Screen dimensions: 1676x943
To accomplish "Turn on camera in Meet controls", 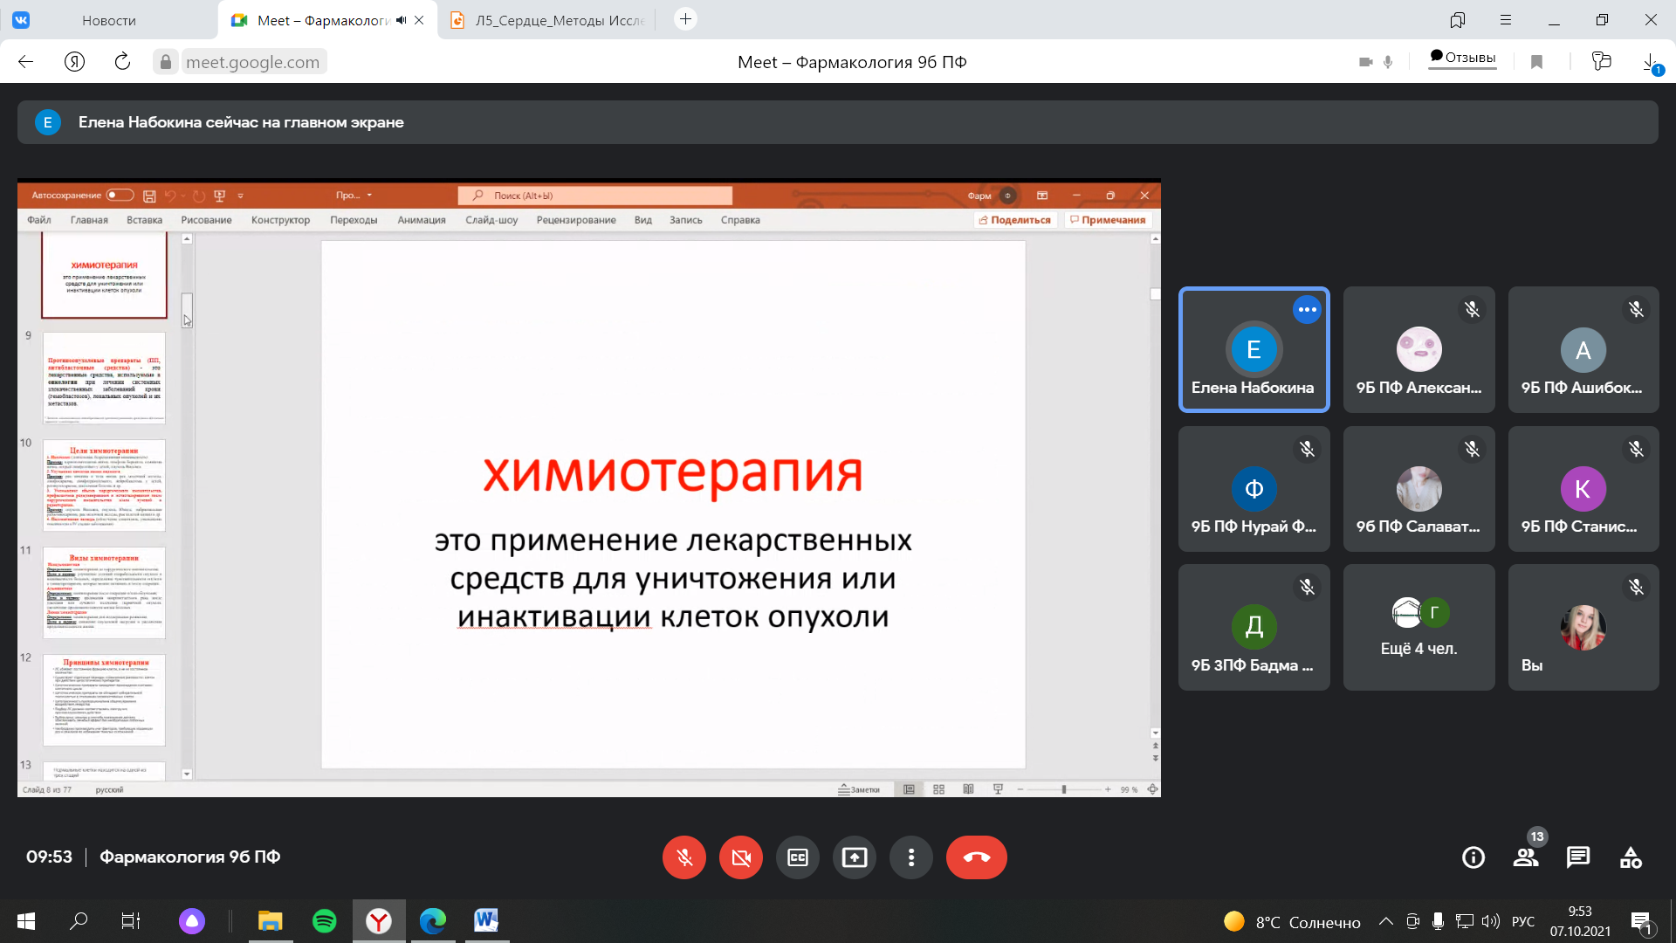I will click(x=741, y=857).
